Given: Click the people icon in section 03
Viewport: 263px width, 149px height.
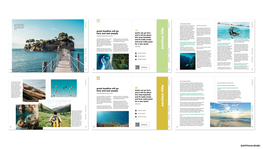Looking at the screenshot, I should point(136,117).
